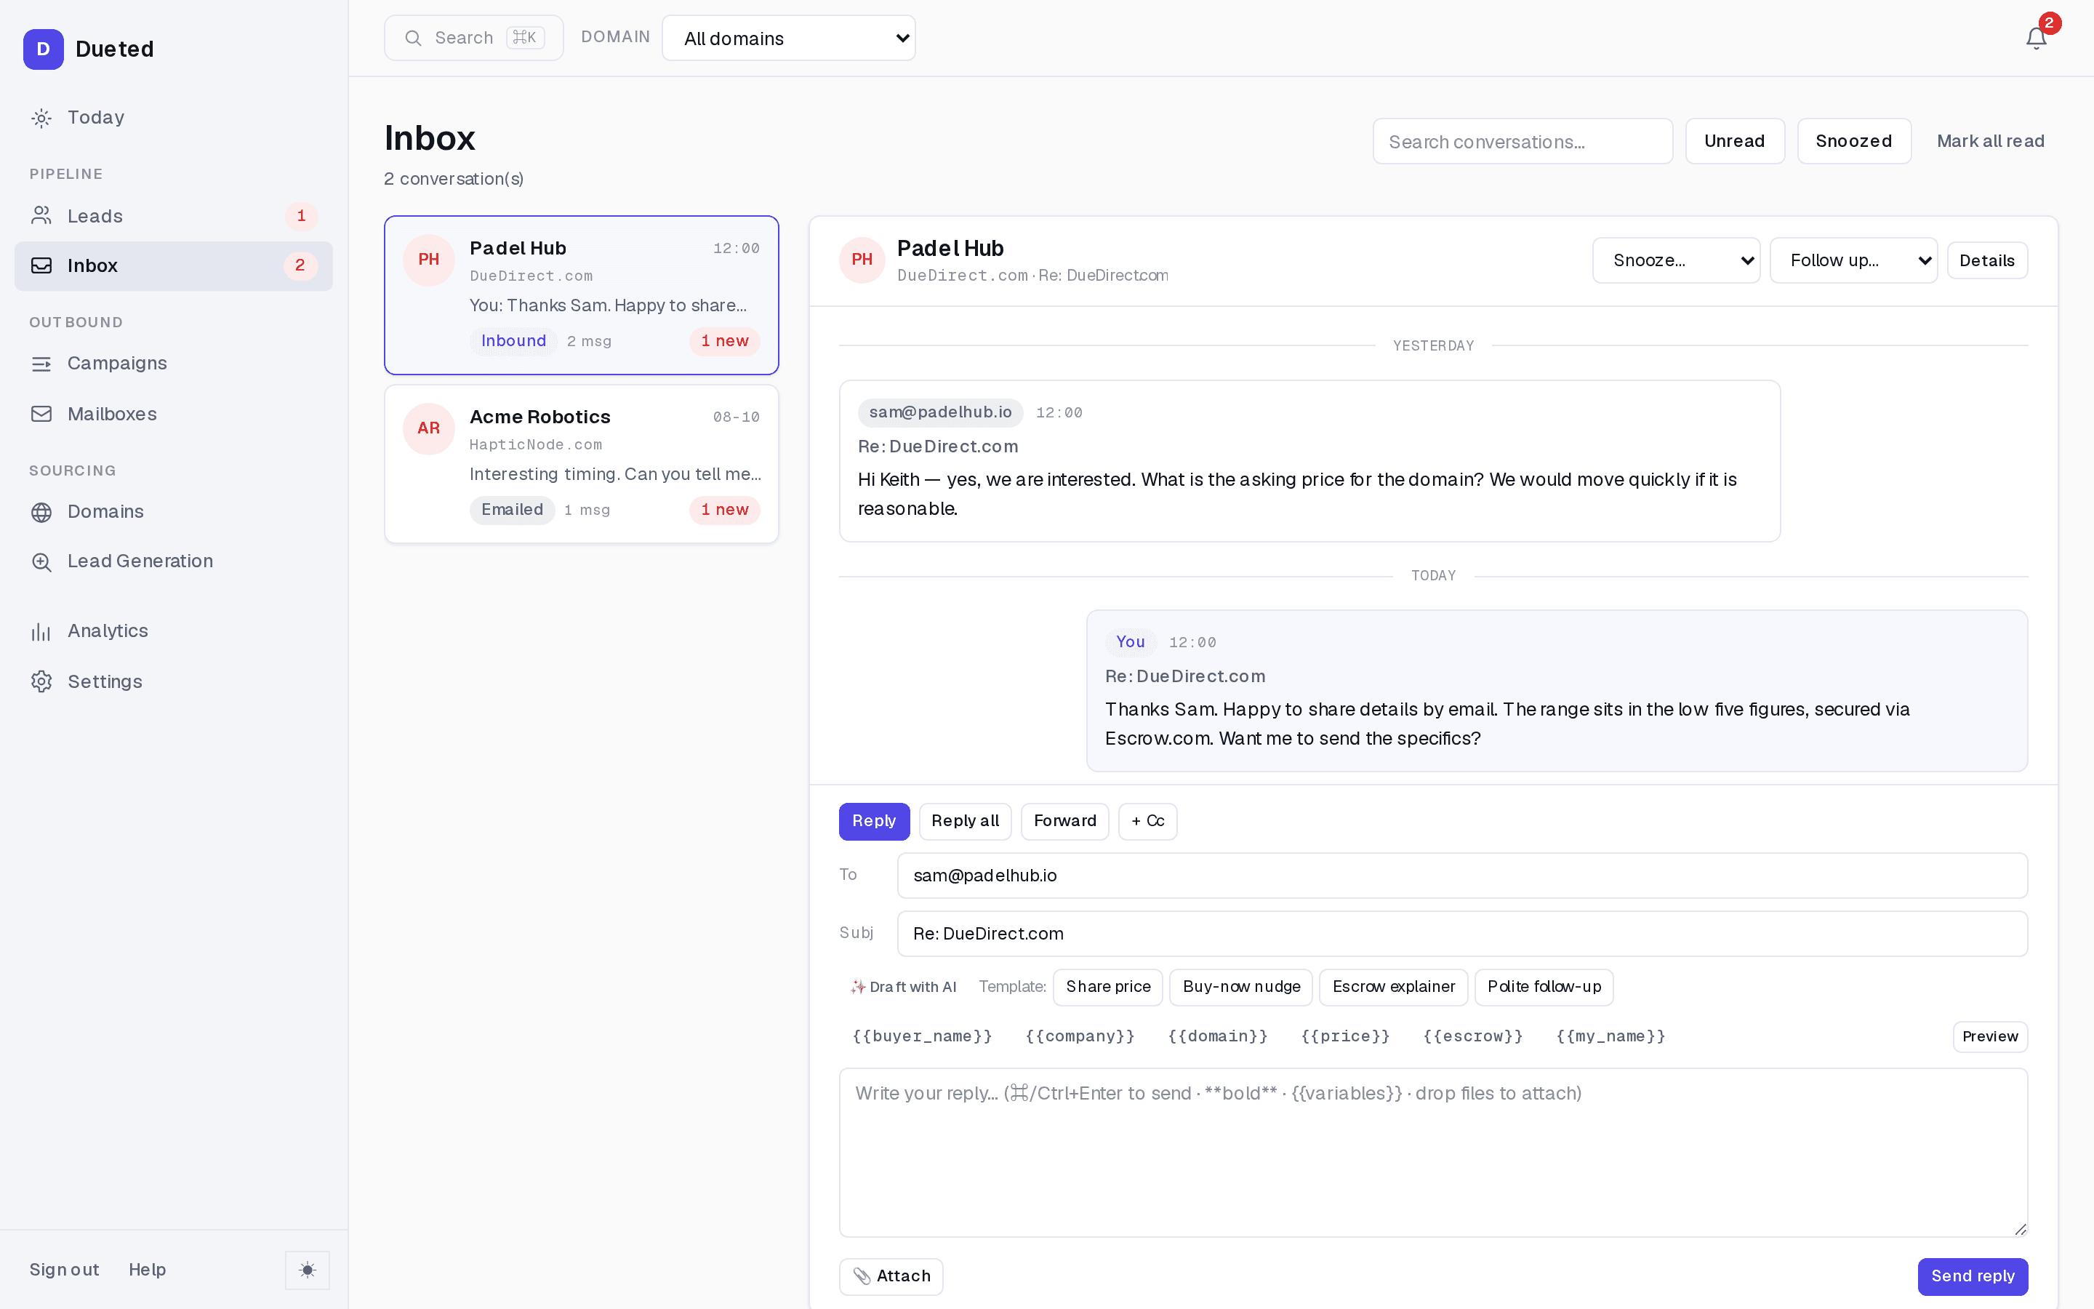The width and height of the screenshot is (2094, 1309).
Task: Open the Acme Robotics conversation title
Action: tap(540, 417)
